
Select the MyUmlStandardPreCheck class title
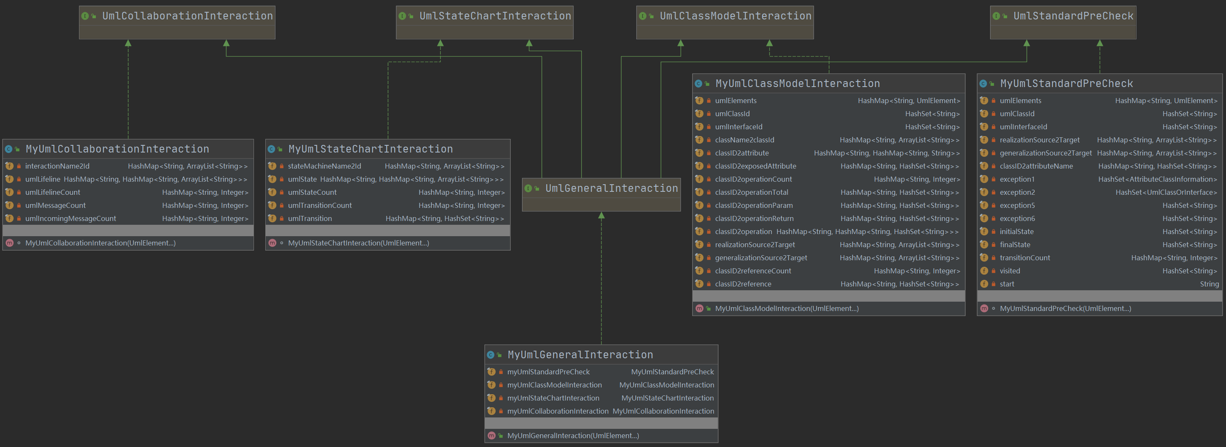coord(1067,84)
